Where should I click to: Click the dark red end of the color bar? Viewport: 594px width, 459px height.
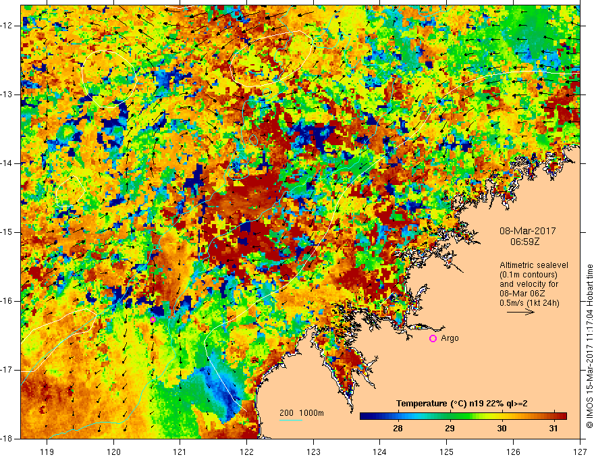[x=562, y=416]
